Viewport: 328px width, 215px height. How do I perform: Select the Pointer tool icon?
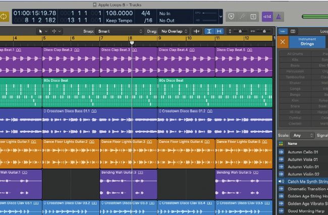(40, 31)
